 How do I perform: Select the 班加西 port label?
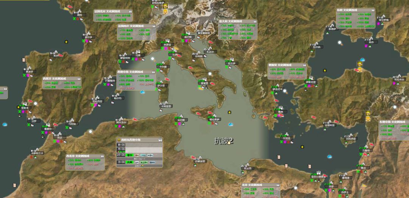click(247, 168)
